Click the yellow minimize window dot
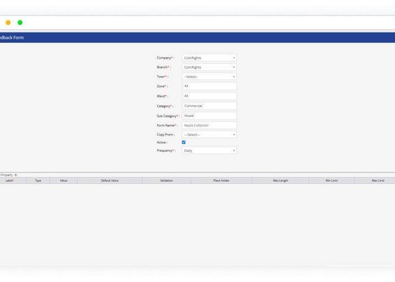Screen dimensions: 395x282 coord(8,23)
